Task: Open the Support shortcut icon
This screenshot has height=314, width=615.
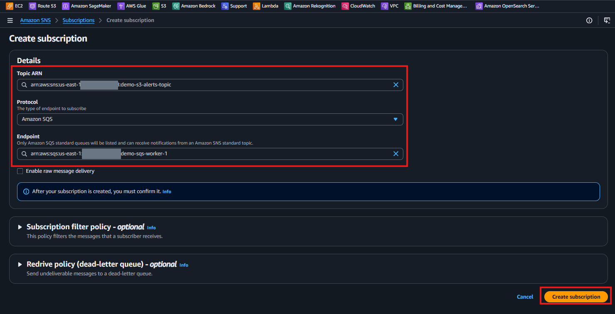Action: (225, 6)
